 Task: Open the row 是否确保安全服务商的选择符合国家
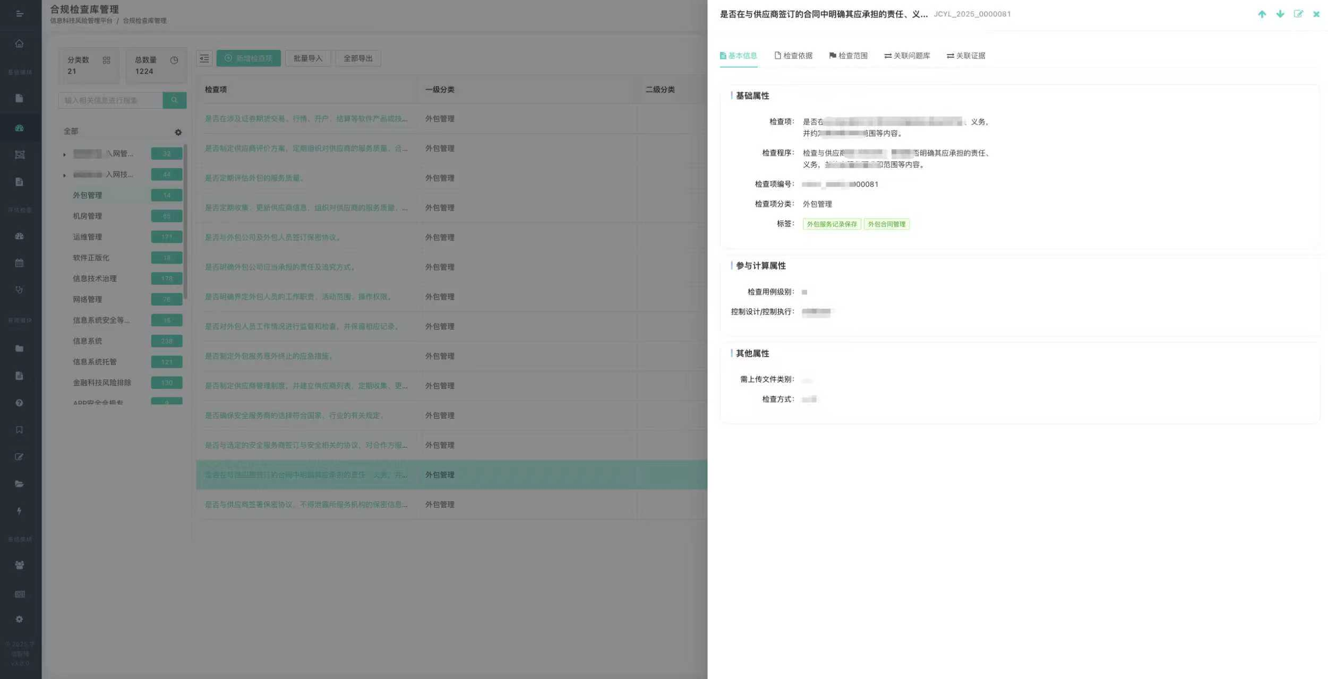pos(451,416)
